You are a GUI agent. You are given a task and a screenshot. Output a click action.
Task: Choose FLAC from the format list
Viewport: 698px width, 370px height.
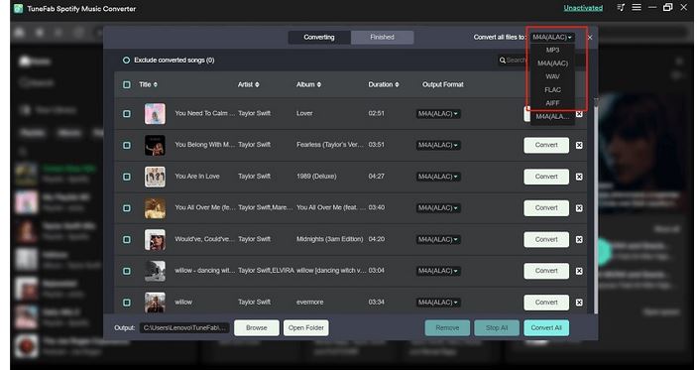[x=552, y=90]
